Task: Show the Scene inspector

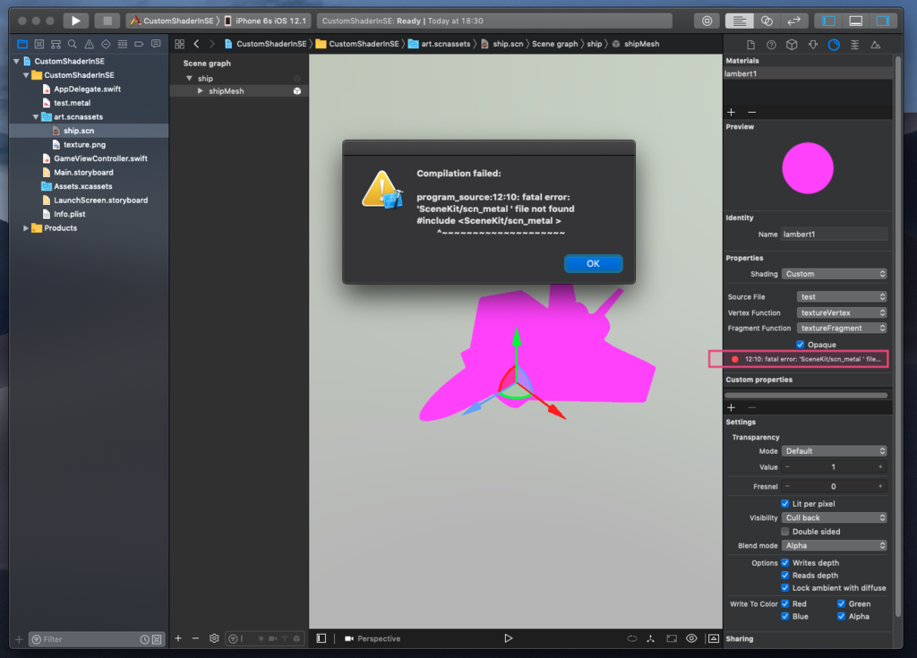Action: click(x=876, y=45)
